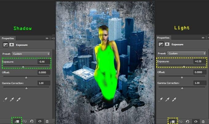Viewport: 209px width, 124px height.
Task: Click Exposure slider handle in Shadow panel
Action: (x=23, y=67)
